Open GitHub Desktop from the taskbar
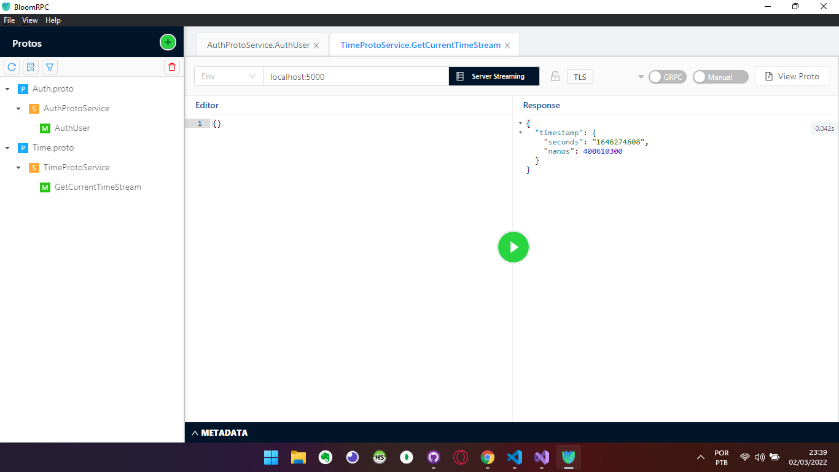 coord(434,457)
